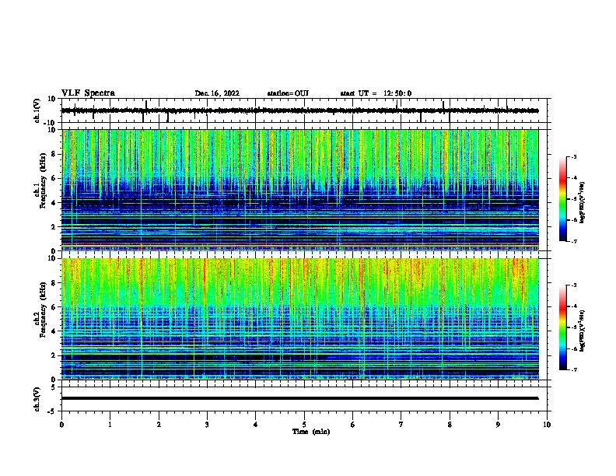
Task: Click the "4" kHz tick on ch.2 frequency axis
Action: (54, 331)
